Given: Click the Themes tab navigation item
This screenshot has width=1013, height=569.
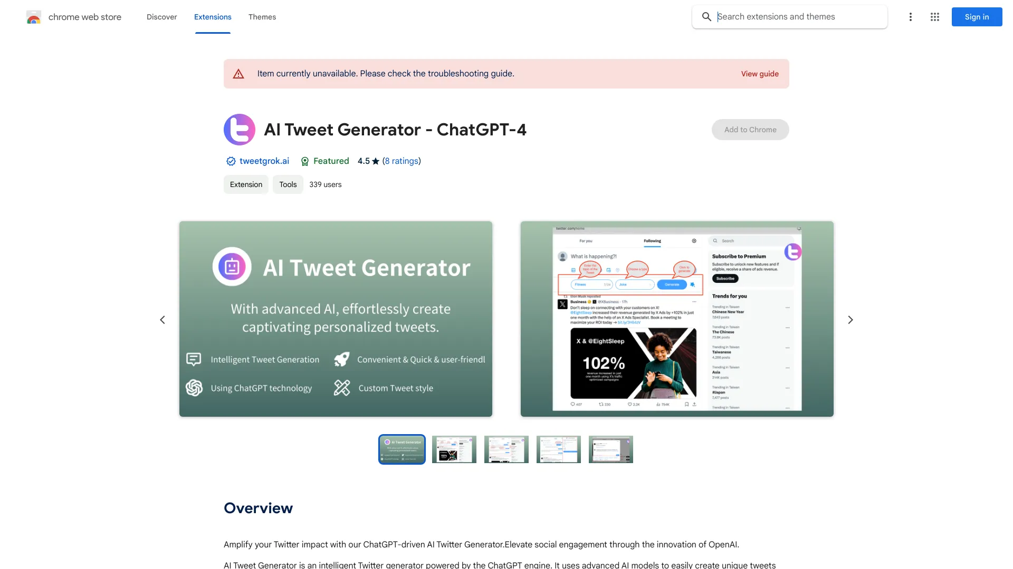Looking at the screenshot, I should point(262,17).
